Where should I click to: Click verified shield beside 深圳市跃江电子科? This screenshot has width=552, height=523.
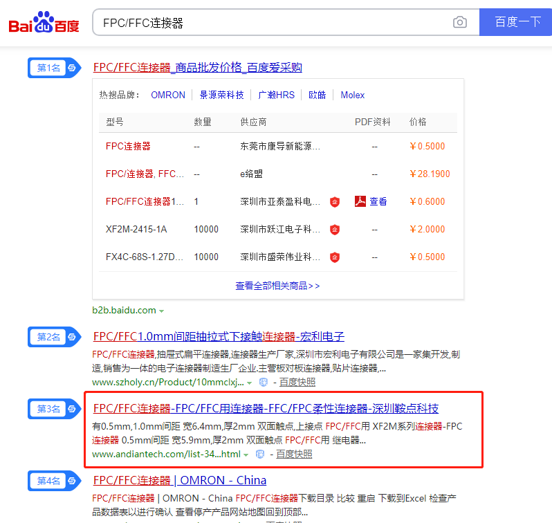coord(334,230)
